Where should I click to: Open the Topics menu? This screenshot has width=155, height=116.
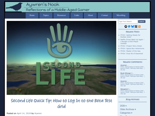click(x=46, y=15)
